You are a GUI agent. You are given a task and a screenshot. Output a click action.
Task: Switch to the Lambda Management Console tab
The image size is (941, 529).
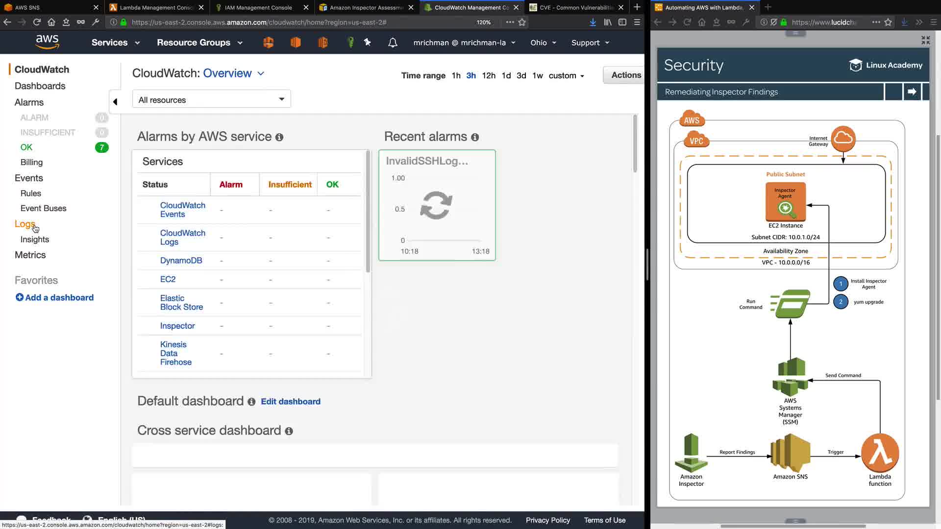[x=157, y=7]
